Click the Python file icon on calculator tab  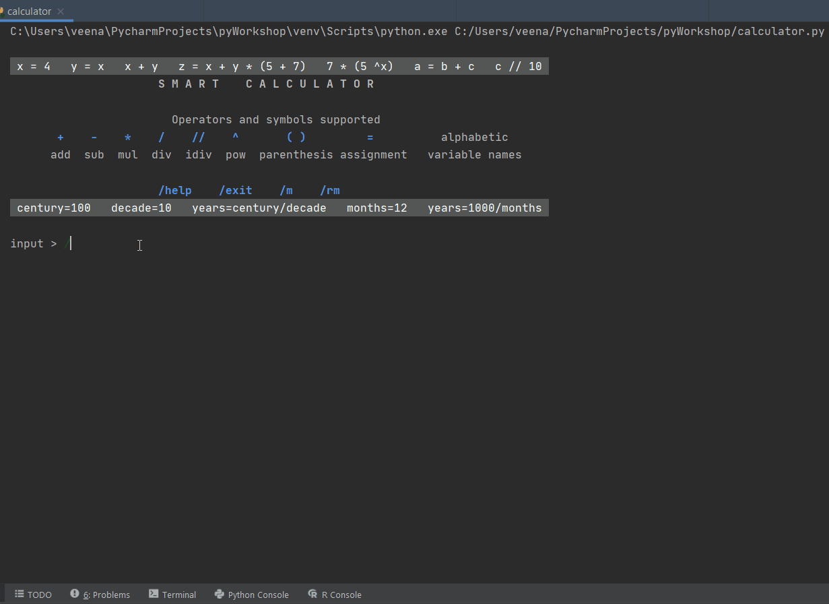[2, 11]
